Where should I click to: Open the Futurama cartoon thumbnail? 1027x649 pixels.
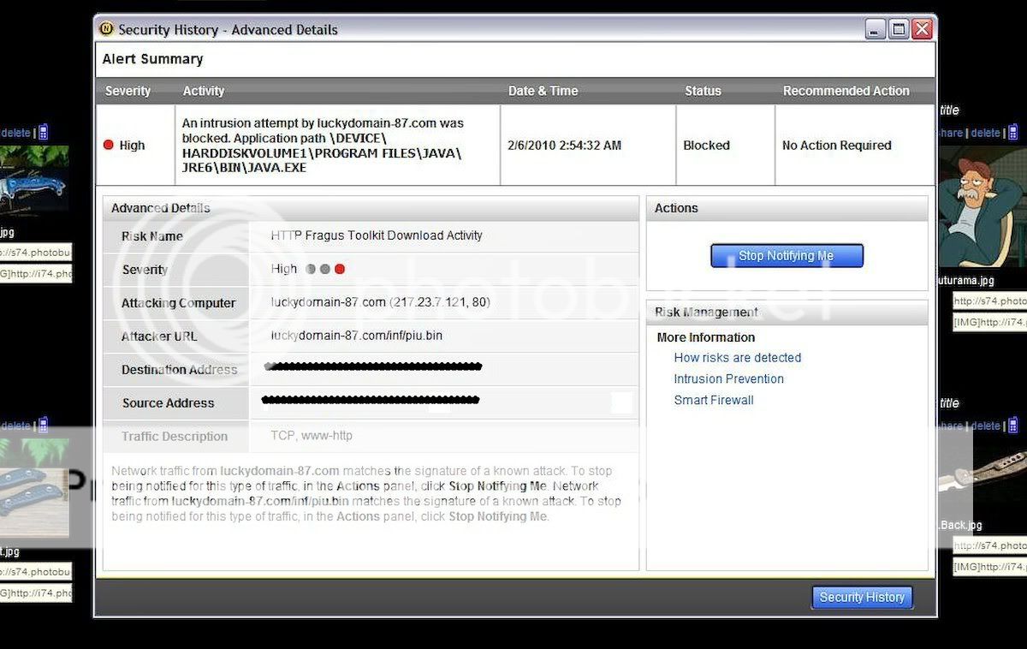pos(981,207)
